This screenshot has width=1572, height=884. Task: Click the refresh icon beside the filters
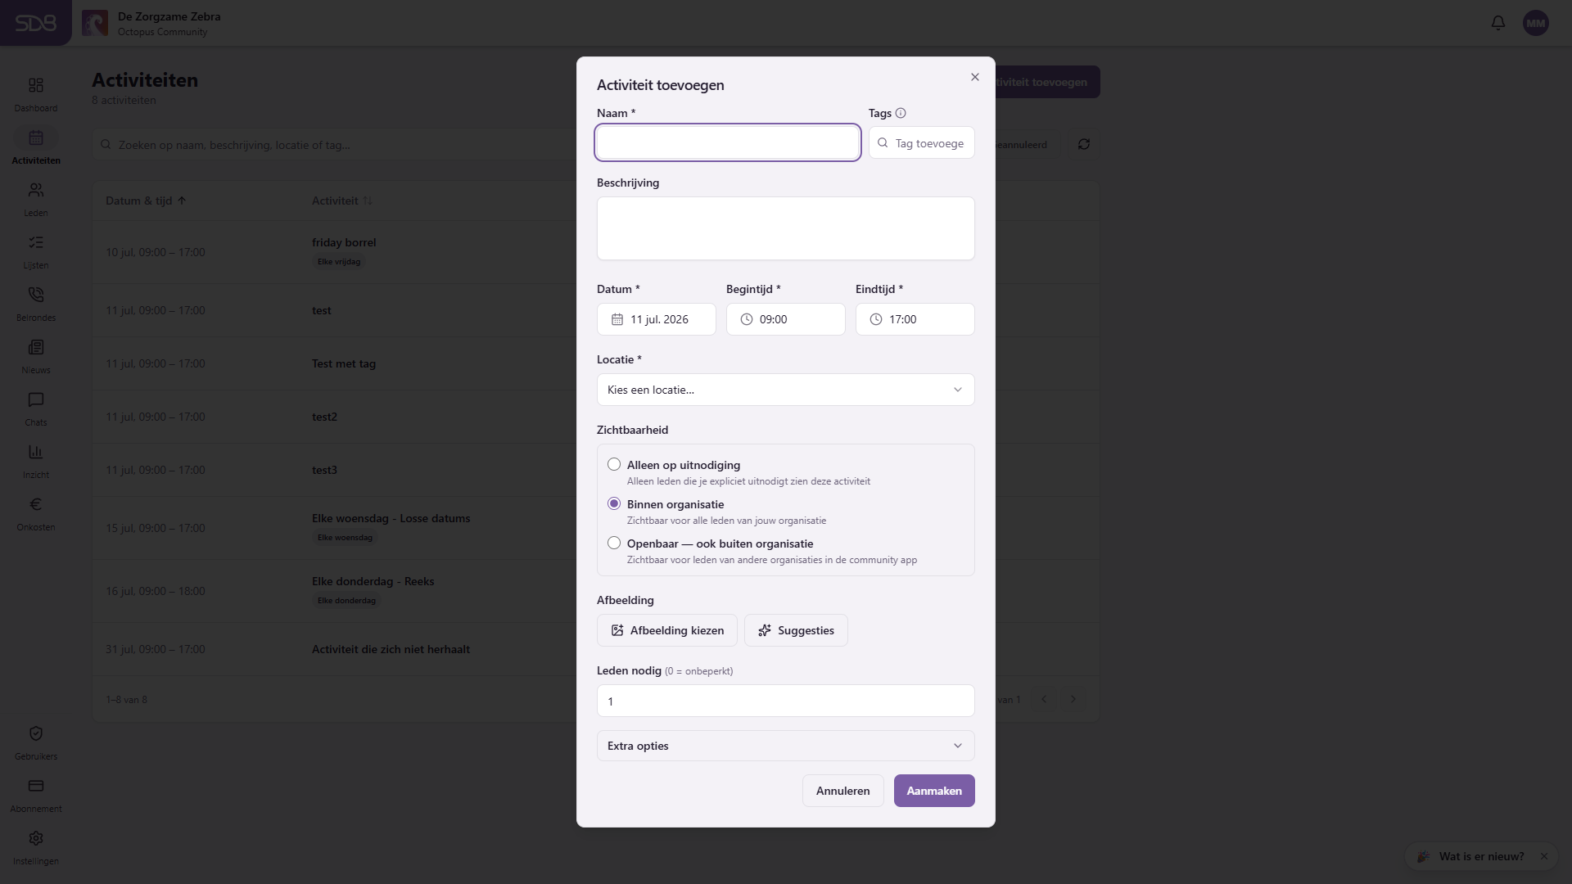[1084, 144]
